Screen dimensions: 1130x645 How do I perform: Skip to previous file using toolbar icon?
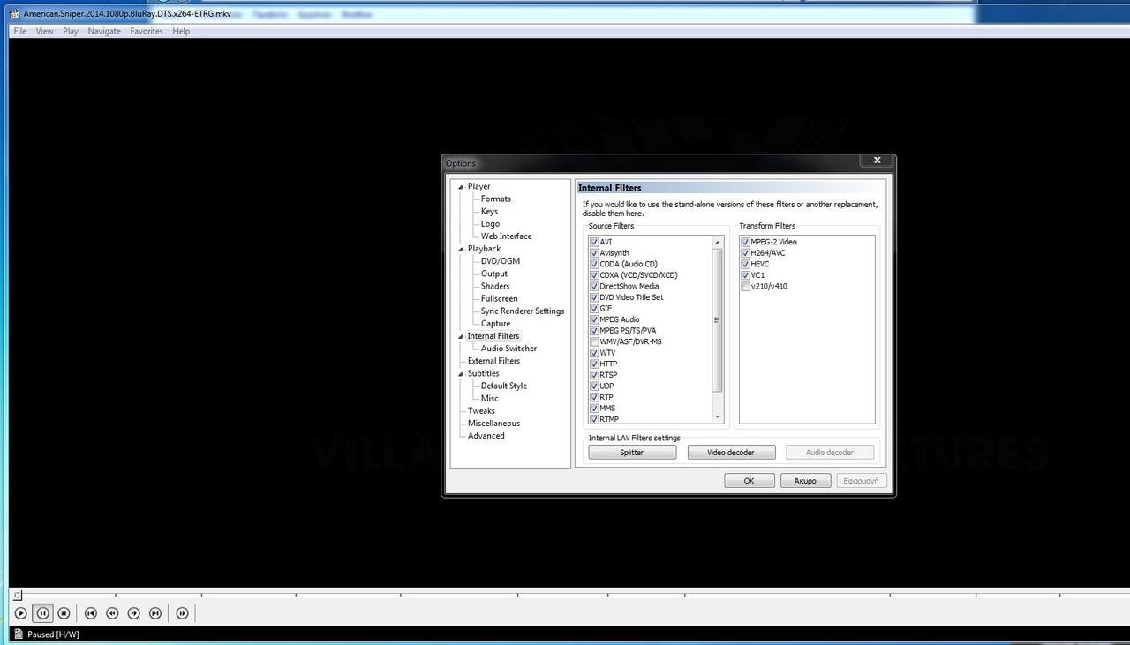[90, 612]
